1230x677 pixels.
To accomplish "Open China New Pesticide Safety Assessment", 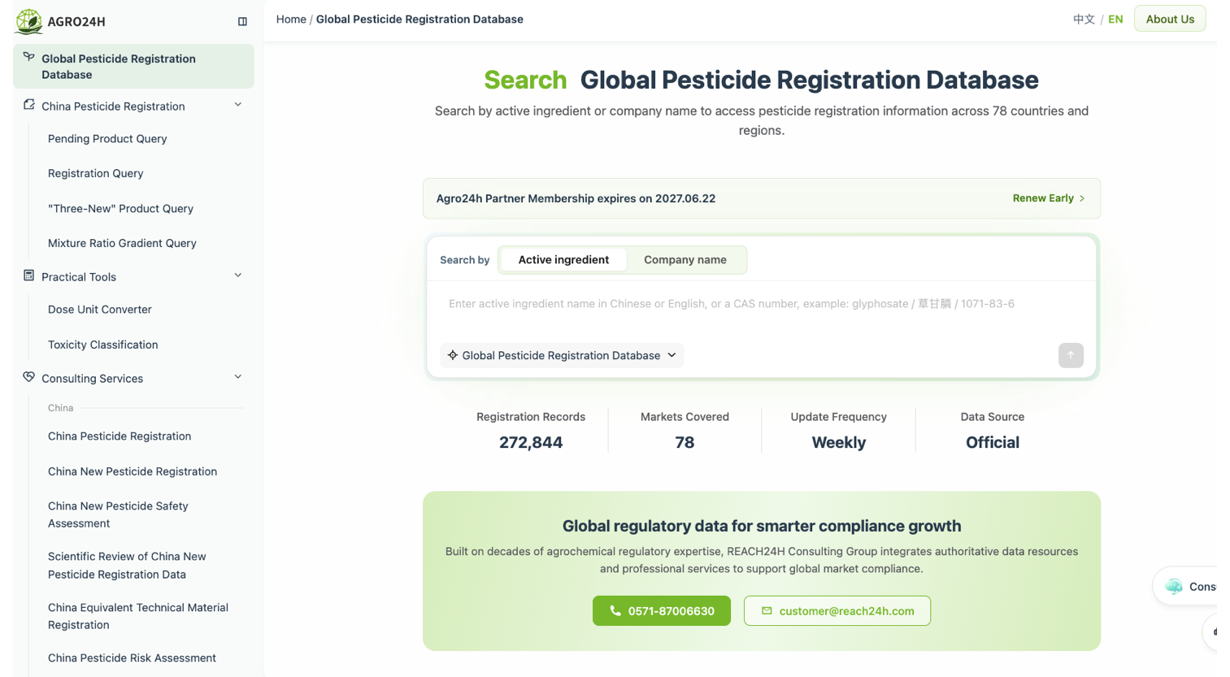I will click(x=118, y=514).
